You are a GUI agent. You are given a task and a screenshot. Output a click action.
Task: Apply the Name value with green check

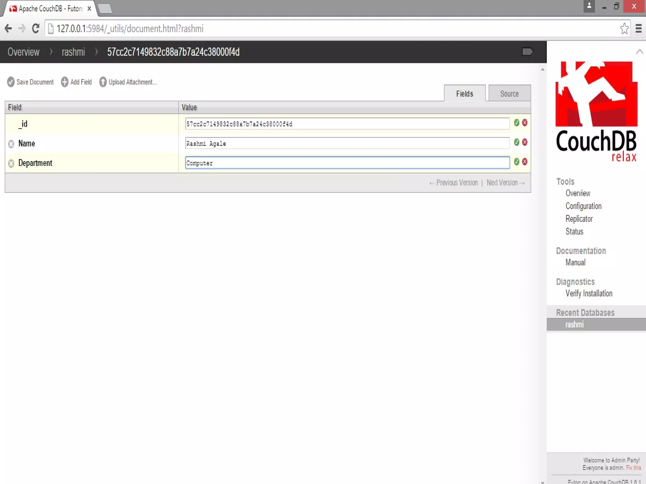(x=516, y=142)
